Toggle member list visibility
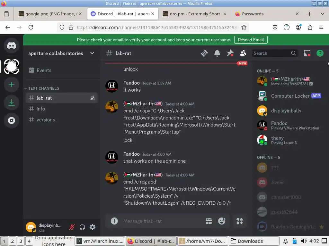 (243, 53)
